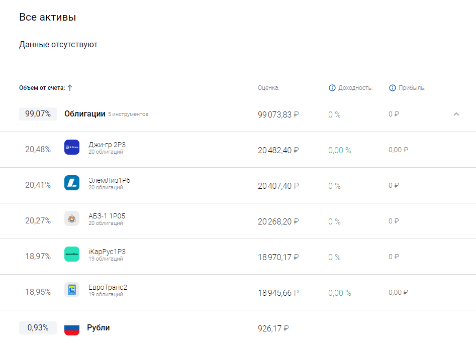
Task: Click the Оценка column header
Action: coord(268,88)
